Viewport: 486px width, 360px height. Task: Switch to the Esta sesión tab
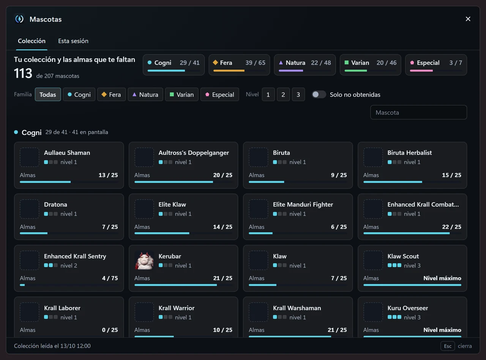tap(73, 41)
